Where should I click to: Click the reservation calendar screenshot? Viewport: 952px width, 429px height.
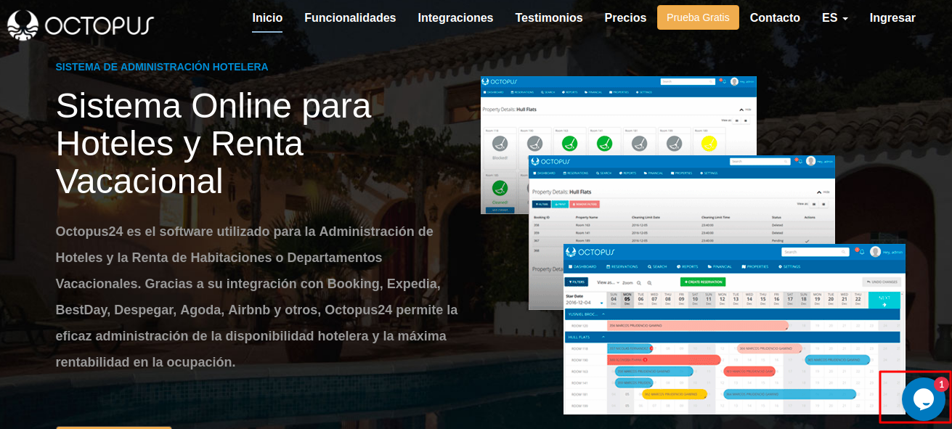point(734,329)
